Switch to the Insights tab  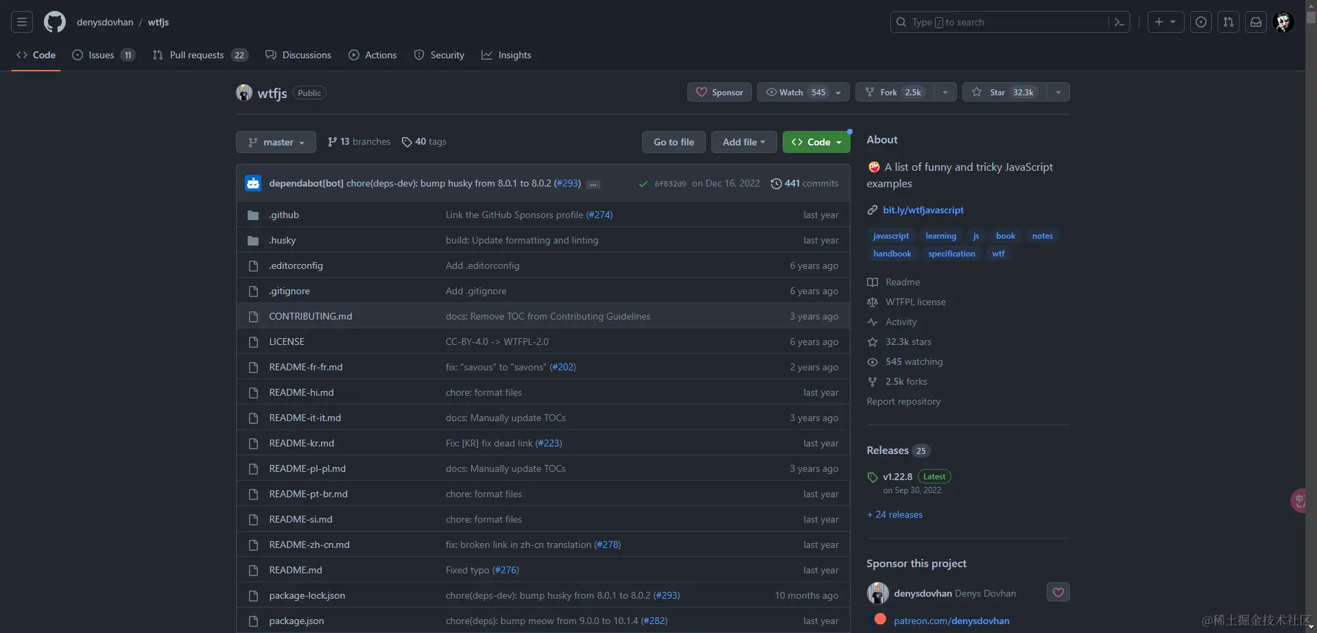pos(506,55)
